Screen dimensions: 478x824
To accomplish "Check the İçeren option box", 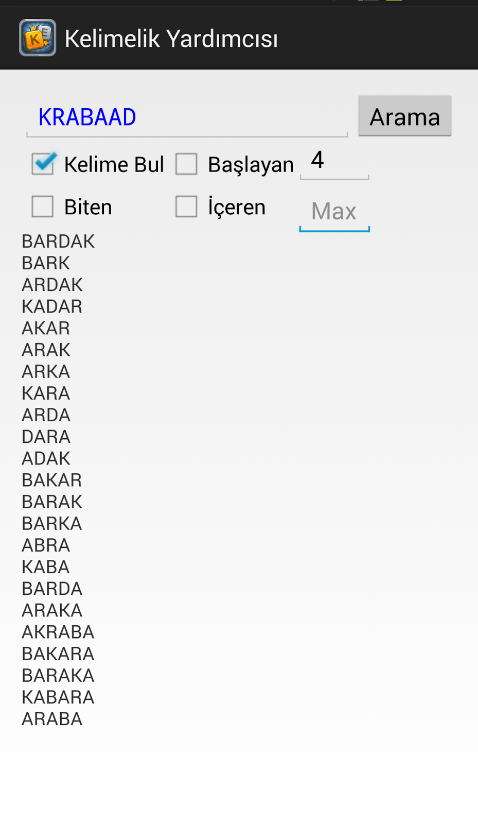I will click(x=186, y=207).
